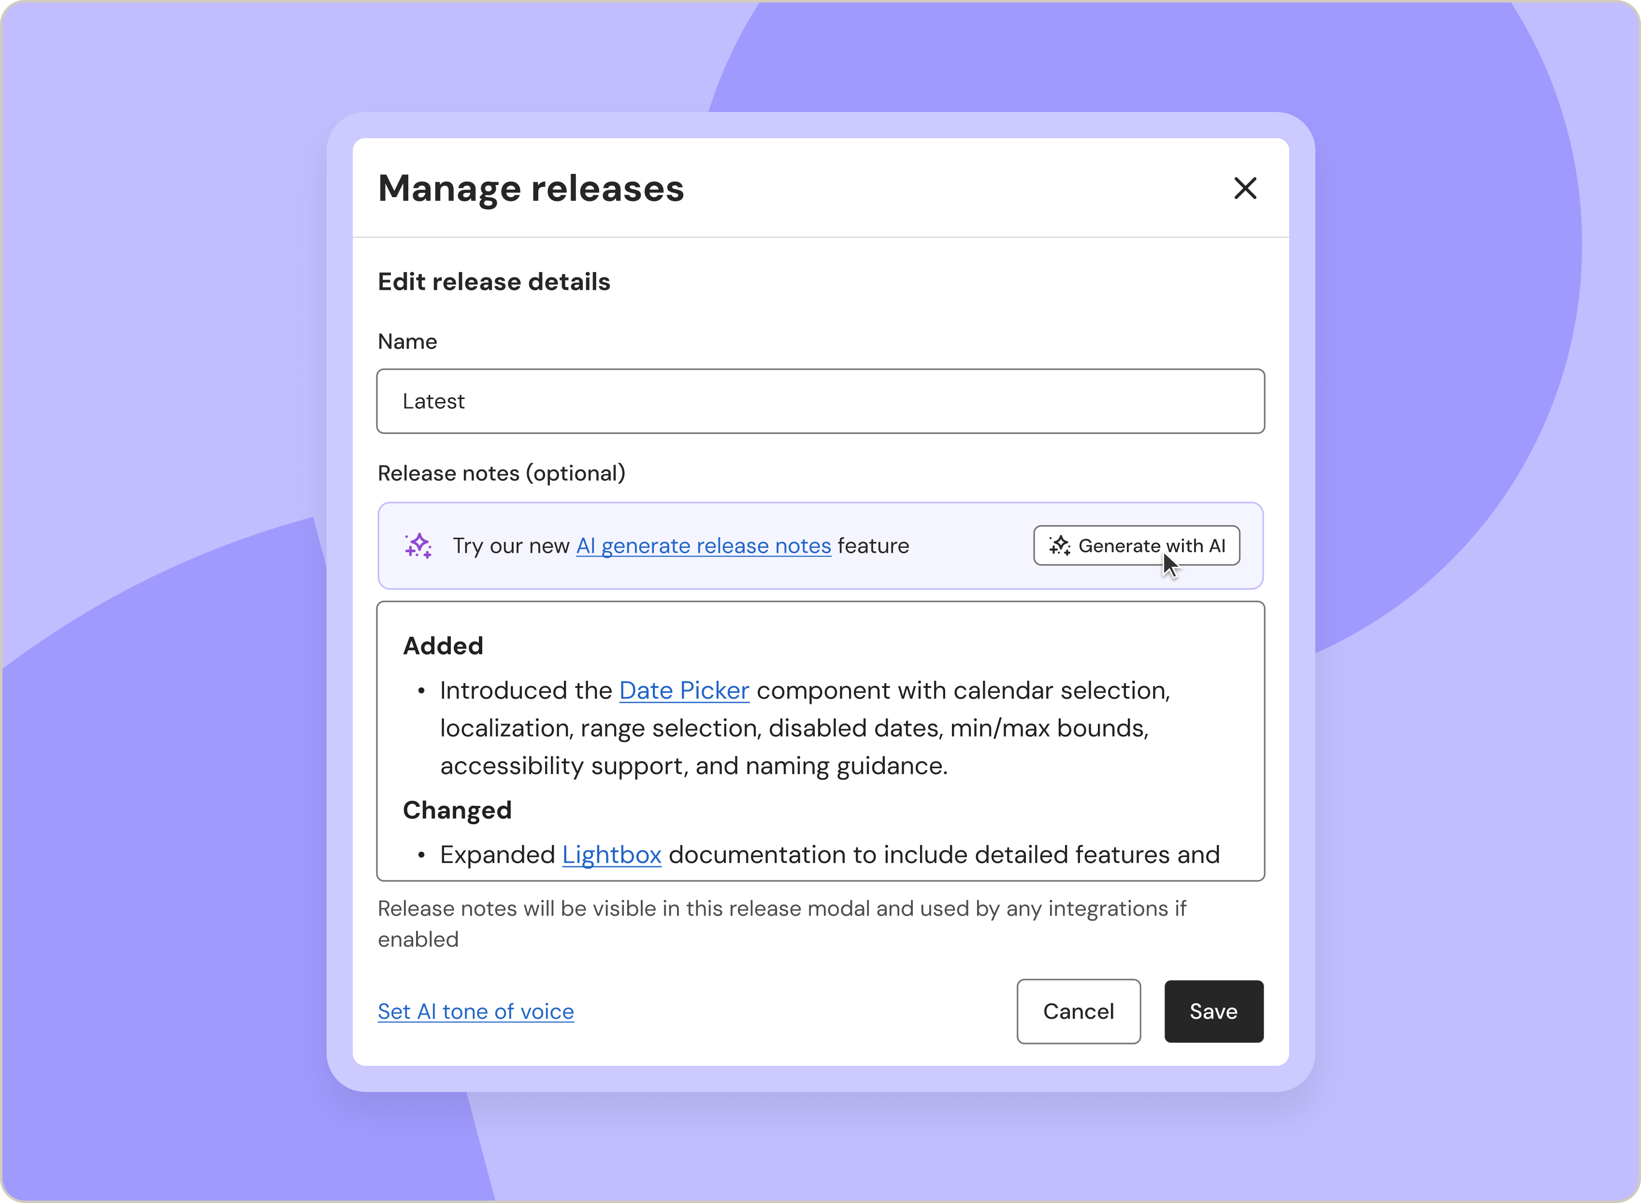The image size is (1641, 1203).
Task: Click the Date Picker hyperlink
Action: coord(683,690)
